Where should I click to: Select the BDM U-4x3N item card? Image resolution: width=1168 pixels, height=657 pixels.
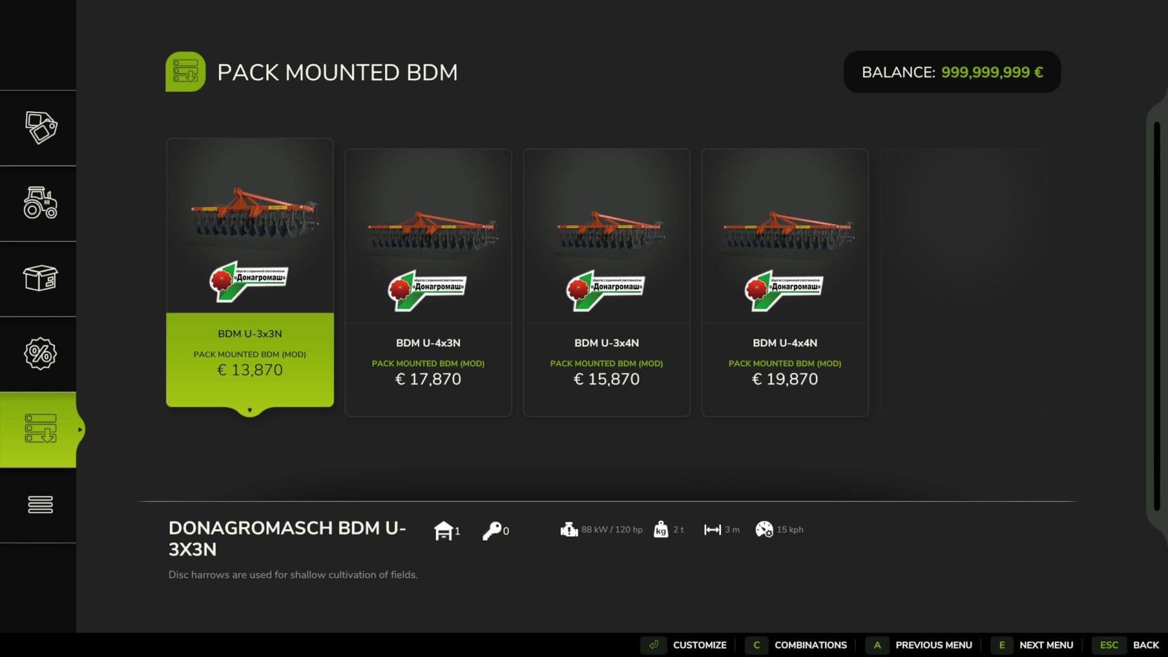click(x=428, y=282)
